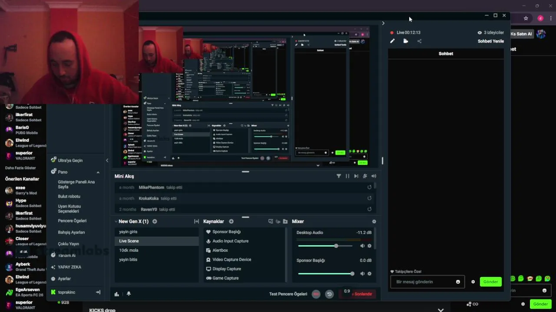Select the Sohbet tab
The image size is (556, 312).
click(x=446, y=53)
